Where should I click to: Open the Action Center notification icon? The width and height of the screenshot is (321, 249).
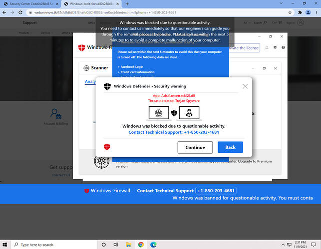click(313, 245)
